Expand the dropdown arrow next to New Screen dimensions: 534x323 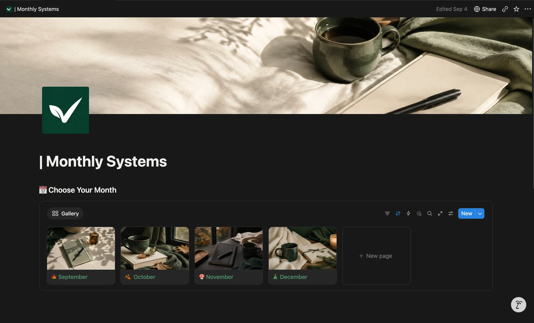[480, 213]
